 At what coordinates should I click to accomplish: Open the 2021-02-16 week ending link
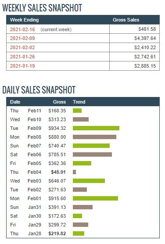(x=22, y=29)
